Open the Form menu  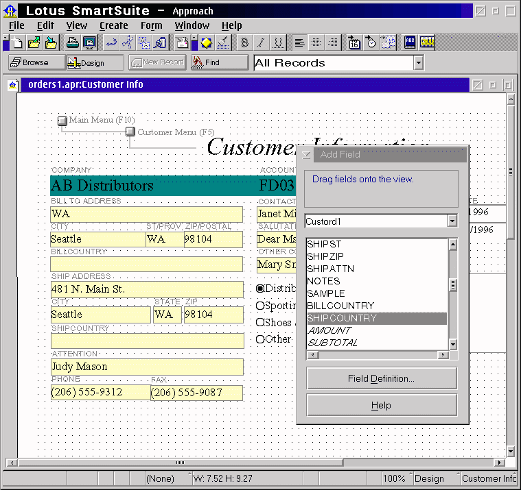point(152,25)
